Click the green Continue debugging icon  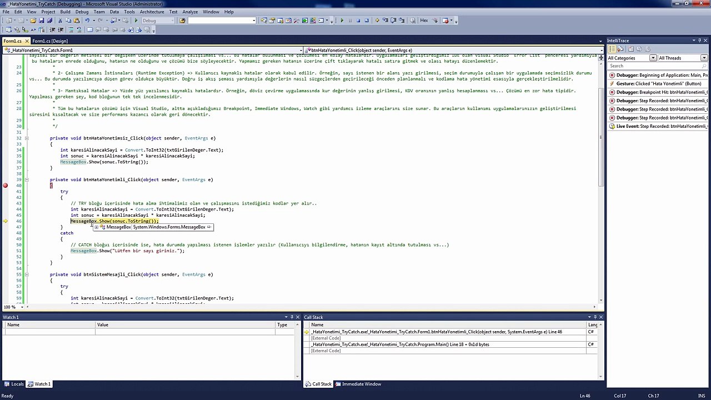(342, 21)
